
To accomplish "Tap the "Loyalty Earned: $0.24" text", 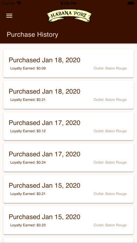I will (28, 162).
